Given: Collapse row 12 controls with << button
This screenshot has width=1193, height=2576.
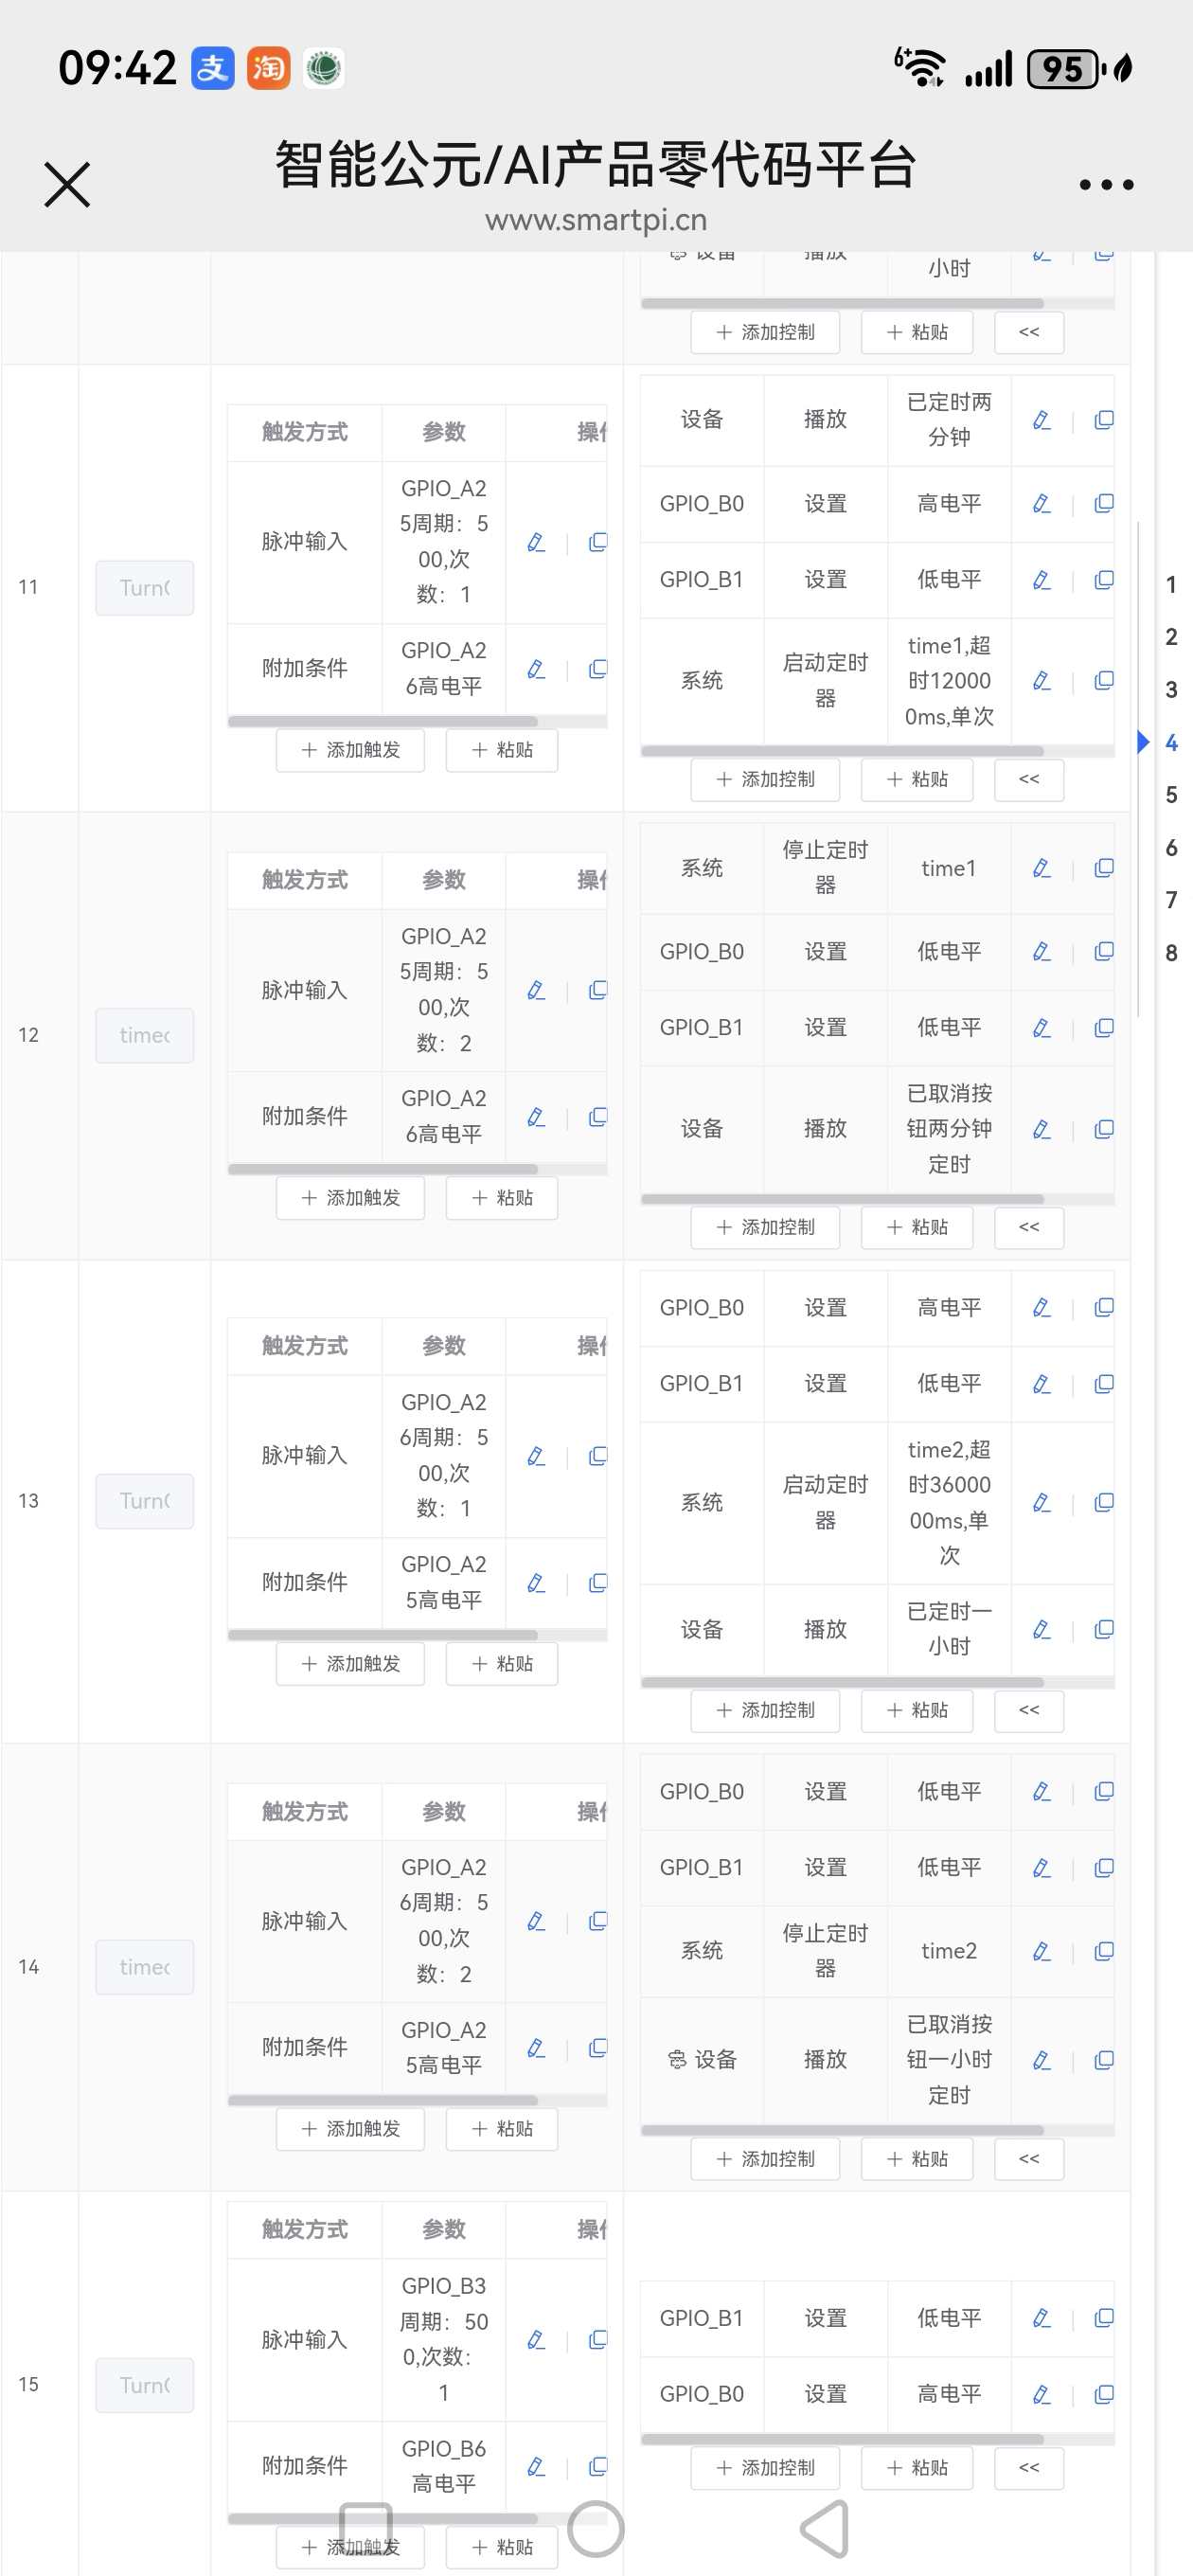Looking at the screenshot, I should tap(1029, 1227).
